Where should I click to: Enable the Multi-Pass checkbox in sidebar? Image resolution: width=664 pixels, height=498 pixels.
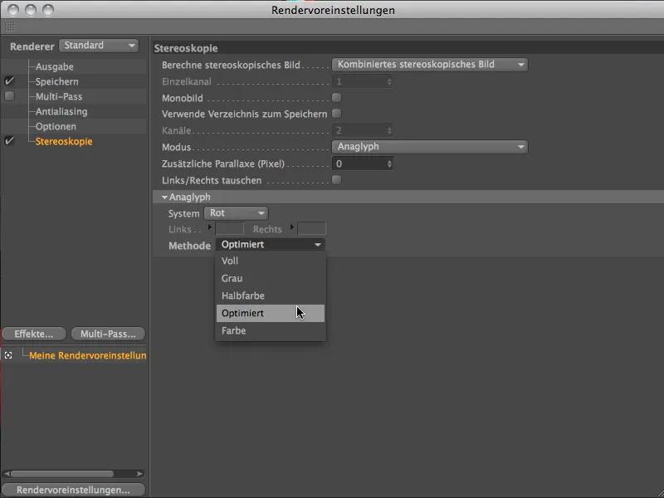tap(9, 96)
